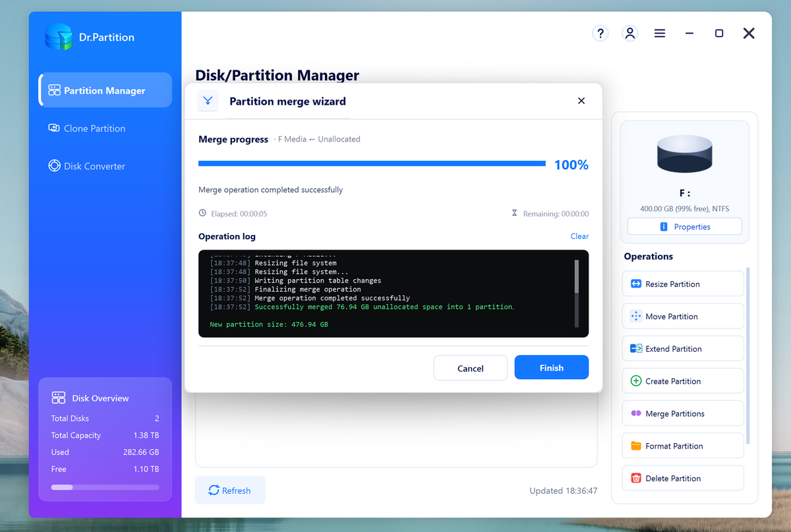
Task: Click the 'Updated 18:36:47' timestamp
Action: [564, 491]
